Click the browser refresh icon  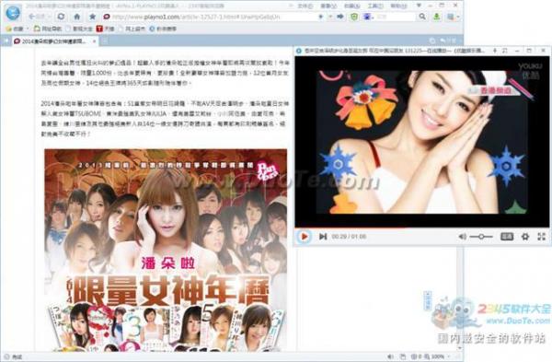pos(61,17)
